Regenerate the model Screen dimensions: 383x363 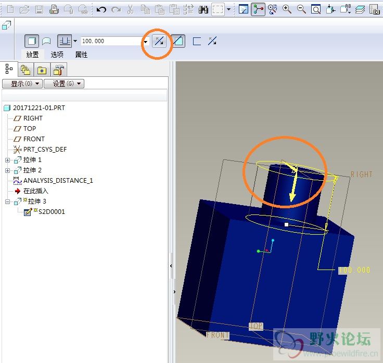coord(188,9)
